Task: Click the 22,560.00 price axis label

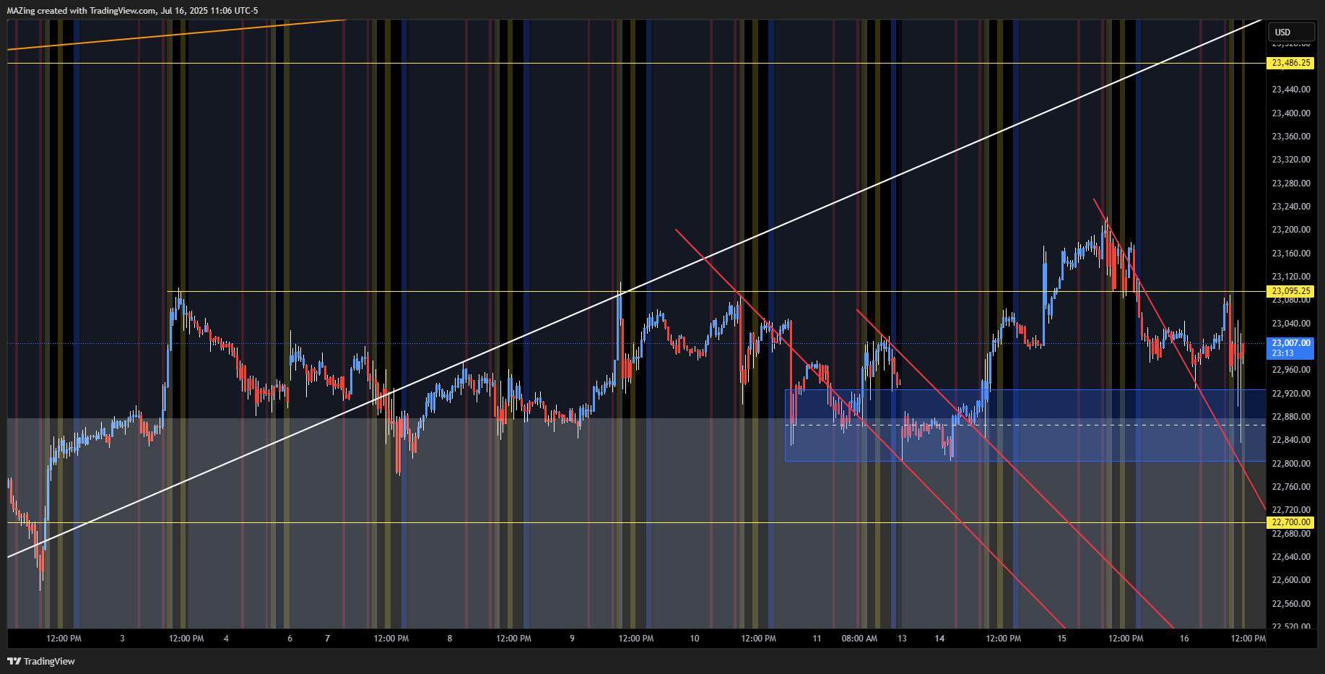Action: (1291, 604)
